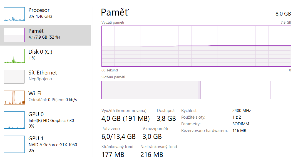Click the Paměť usage thumbnail graph
298x157 pixels.
[14, 35]
